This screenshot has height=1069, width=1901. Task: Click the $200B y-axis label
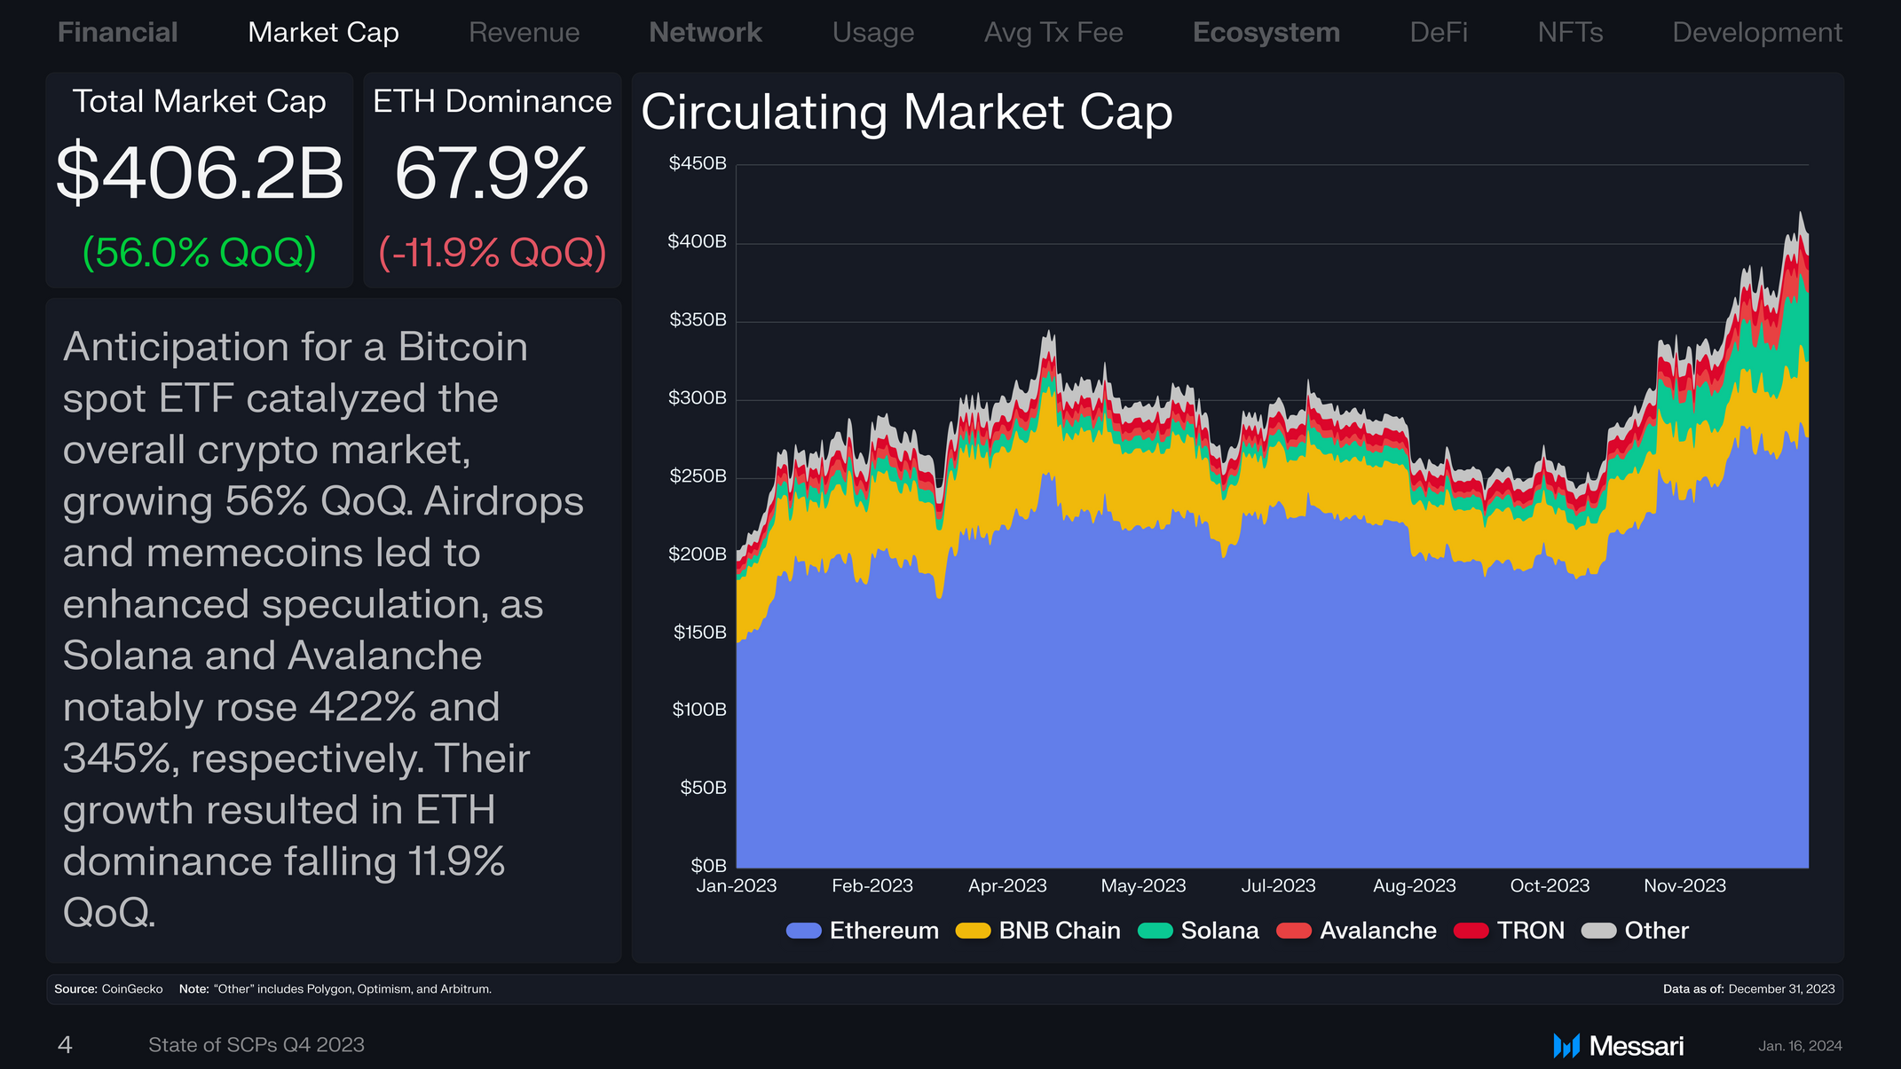tap(698, 554)
